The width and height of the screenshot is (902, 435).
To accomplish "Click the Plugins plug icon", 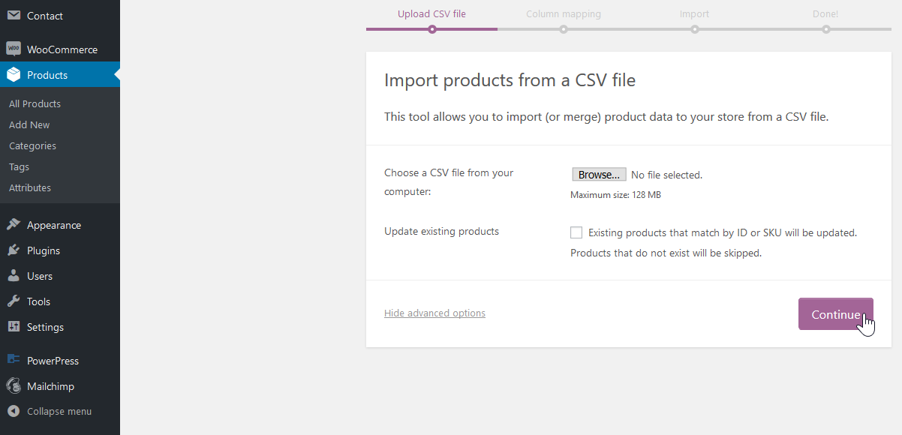I will point(14,250).
